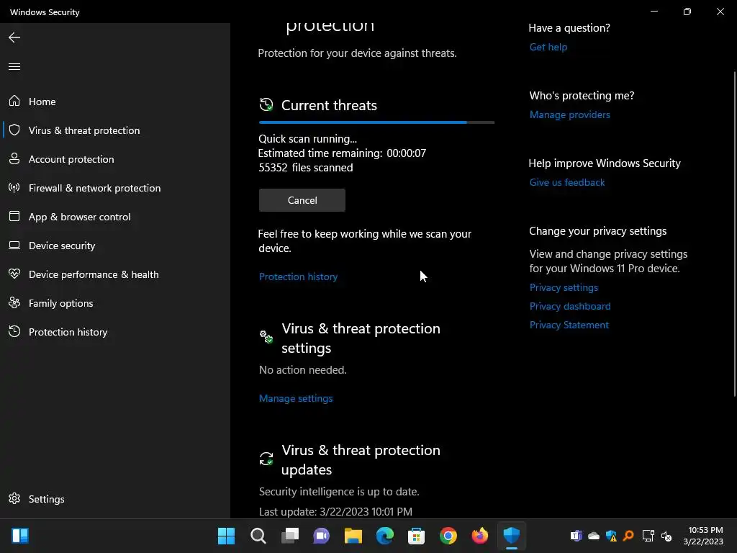The image size is (737, 553).
Task: Select Virus & threat protection in sidebar
Action: (x=115, y=130)
